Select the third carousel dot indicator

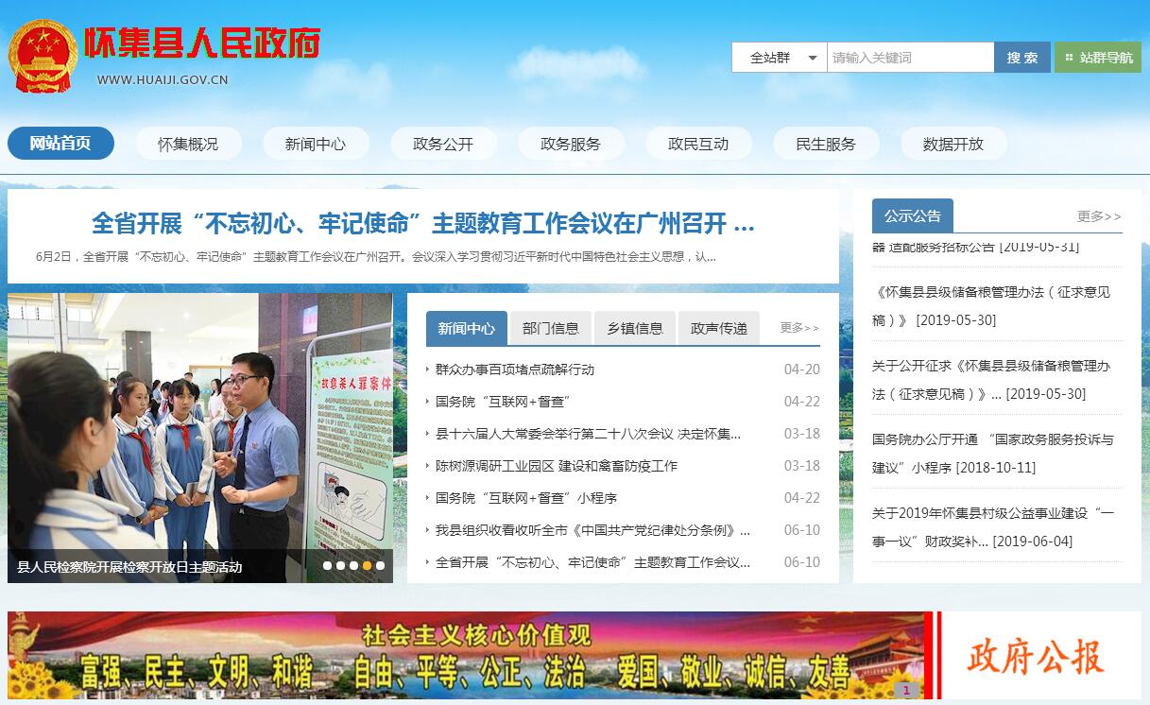click(353, 566)
